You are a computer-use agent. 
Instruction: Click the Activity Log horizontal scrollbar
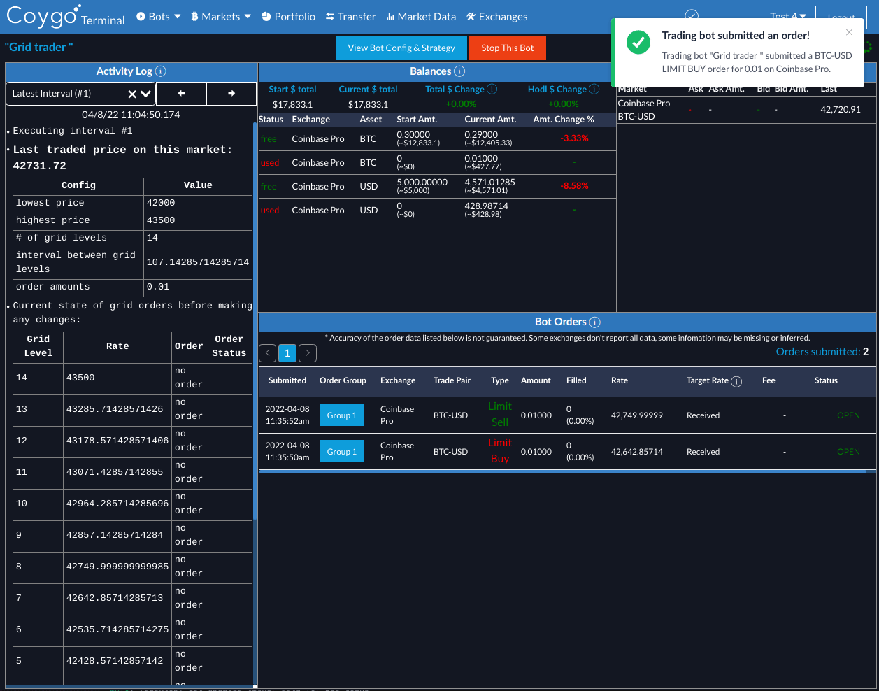[130, 687]
